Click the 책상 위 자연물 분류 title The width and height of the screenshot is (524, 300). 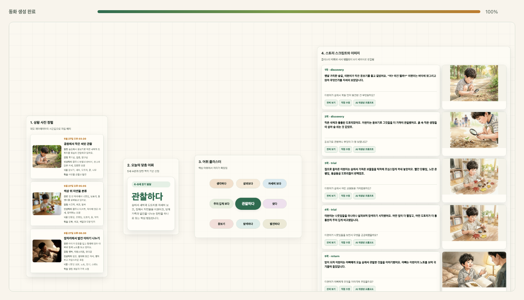click(x=75, y=191)
